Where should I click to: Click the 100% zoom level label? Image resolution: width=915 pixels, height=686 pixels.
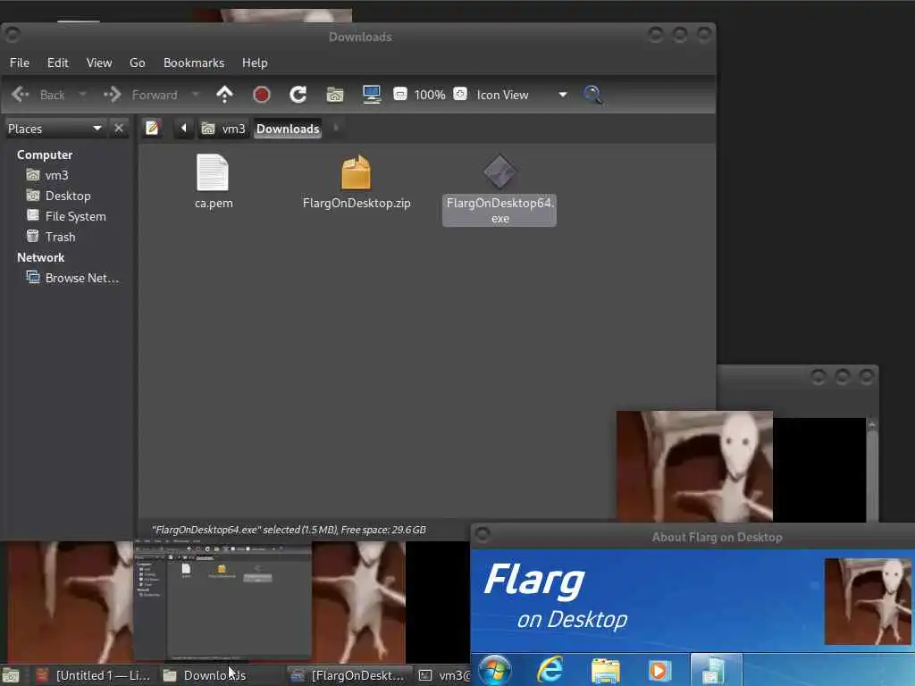430,95
